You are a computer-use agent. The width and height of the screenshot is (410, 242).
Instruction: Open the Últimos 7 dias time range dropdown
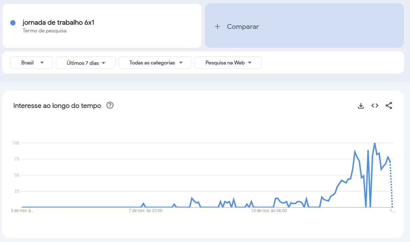pyautogui.click(x=86, y=63)
